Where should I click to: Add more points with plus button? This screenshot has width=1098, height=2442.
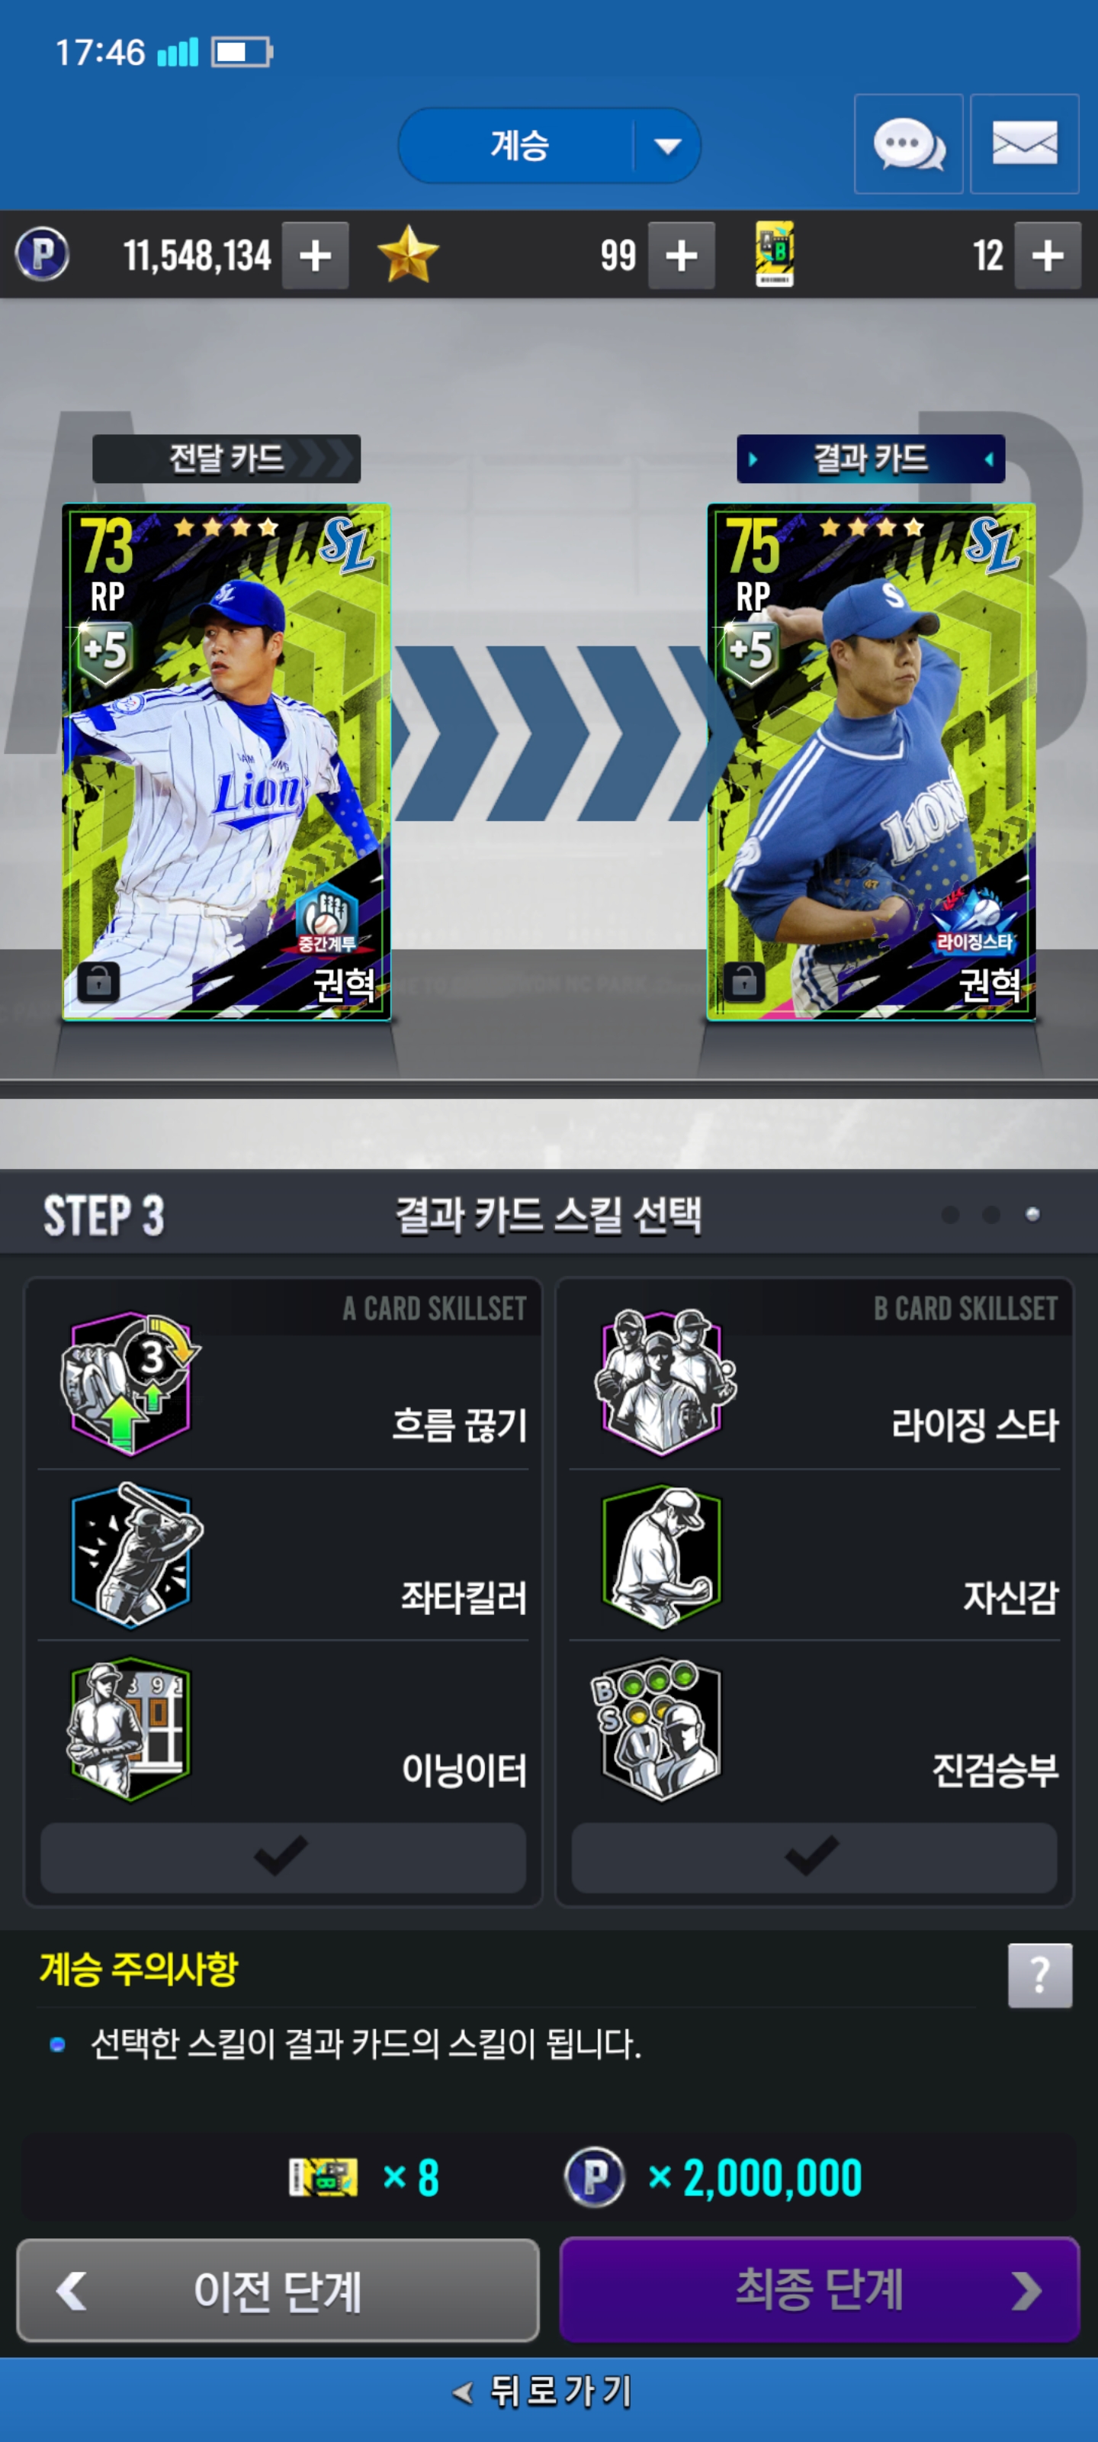pos(316,255)
